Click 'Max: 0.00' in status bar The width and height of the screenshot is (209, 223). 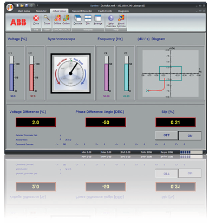106,152
